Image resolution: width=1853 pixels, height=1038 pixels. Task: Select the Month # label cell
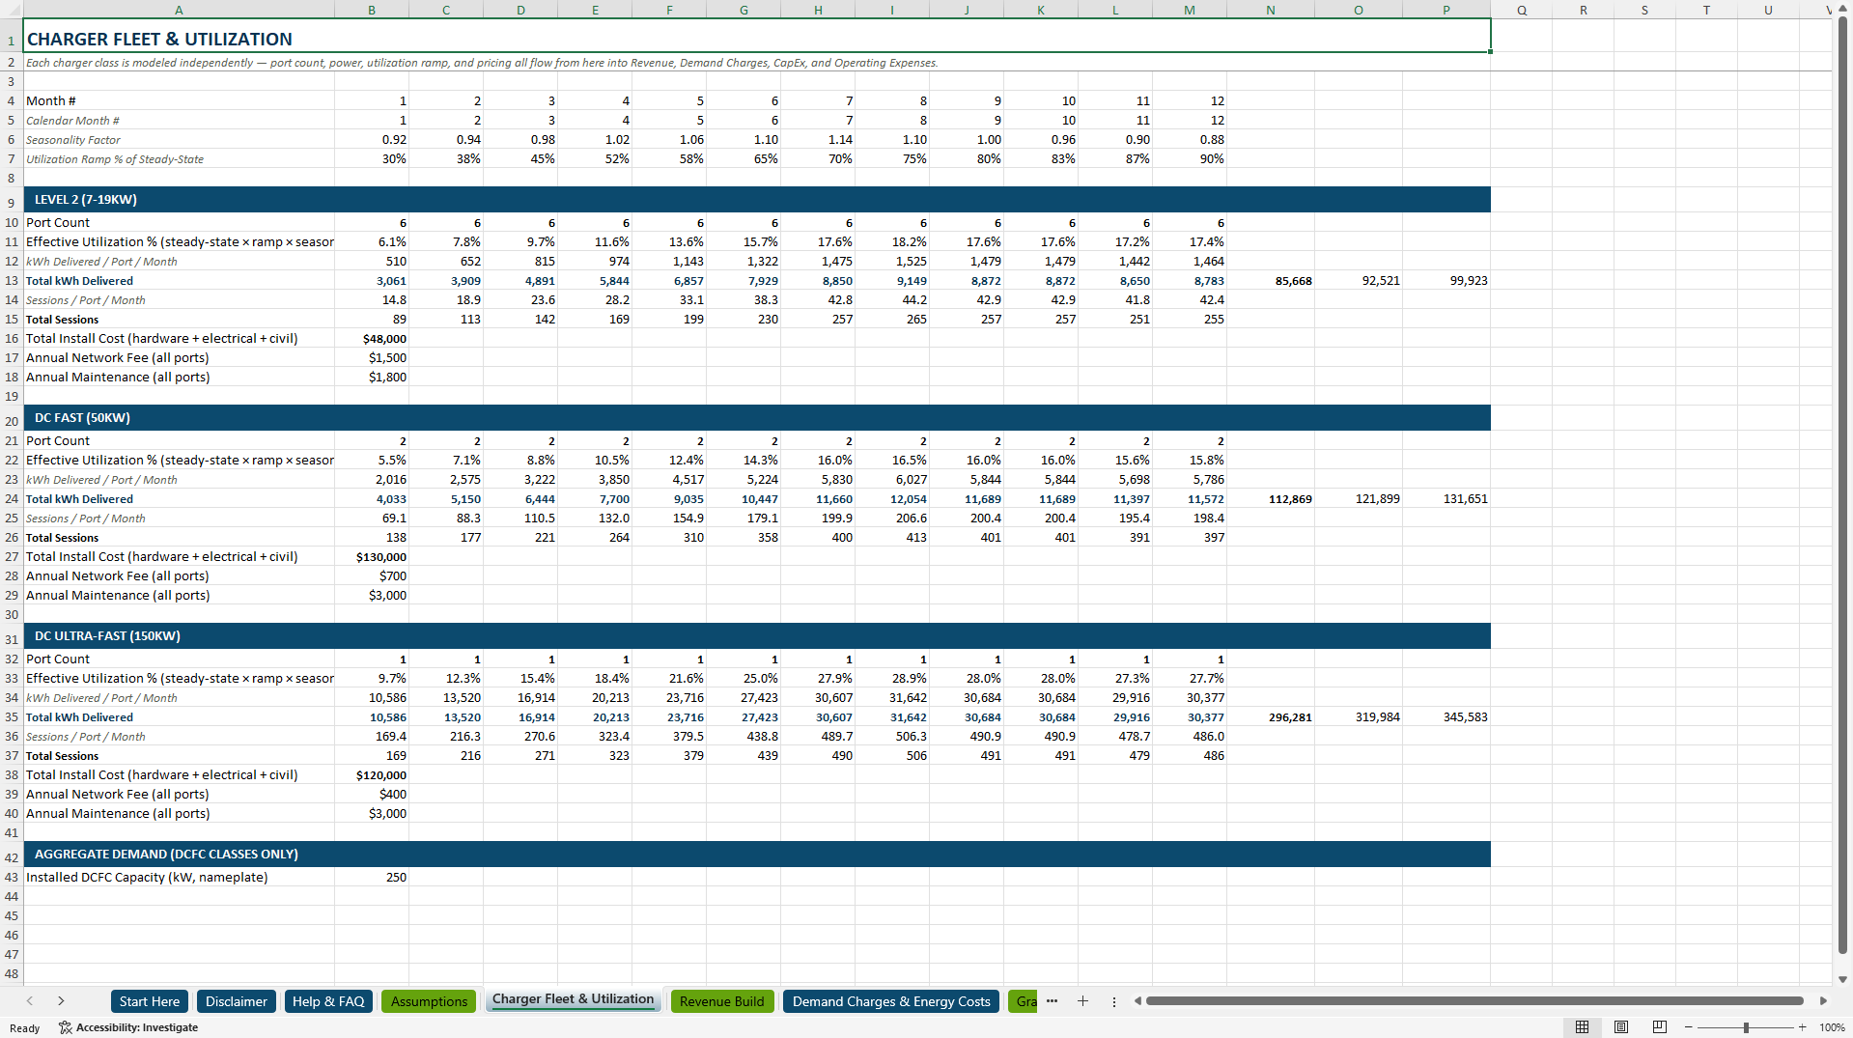coord(179,101)
